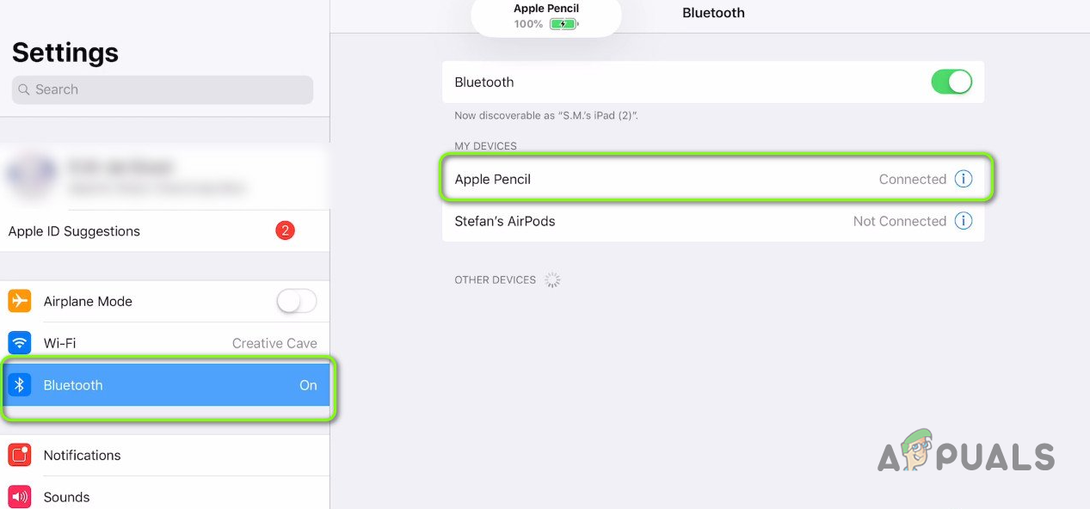Tap the search magnifier icon
This screenshot has width=1090, height=509.
24,89
